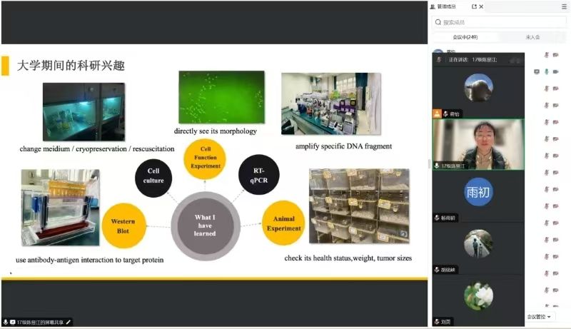Viewport: 571px width, 329px height.
Task: Pop out the member management panel
Action: pyautogui.click(x=474, y=6)
